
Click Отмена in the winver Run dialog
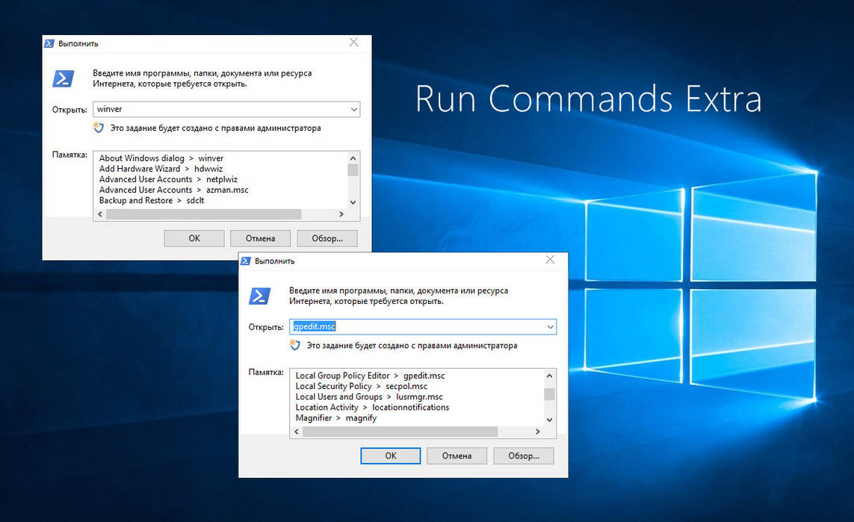[260, 237]
